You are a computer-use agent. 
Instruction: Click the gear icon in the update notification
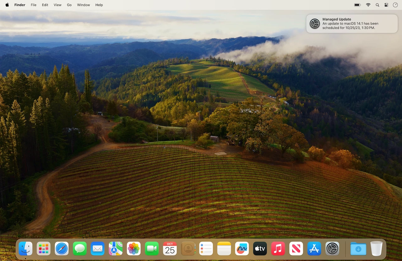point(315,24)
